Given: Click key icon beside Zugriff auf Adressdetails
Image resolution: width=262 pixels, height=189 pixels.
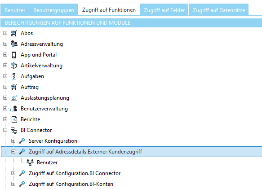Looking at the screenshot, I should click(x=22, y=152).
